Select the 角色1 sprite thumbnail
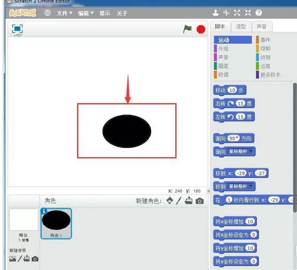 coord(56,224)
